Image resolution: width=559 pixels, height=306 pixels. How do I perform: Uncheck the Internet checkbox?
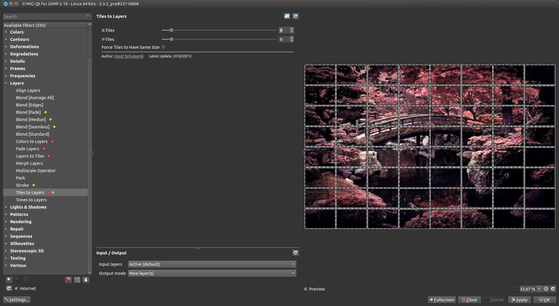(17, 288)
